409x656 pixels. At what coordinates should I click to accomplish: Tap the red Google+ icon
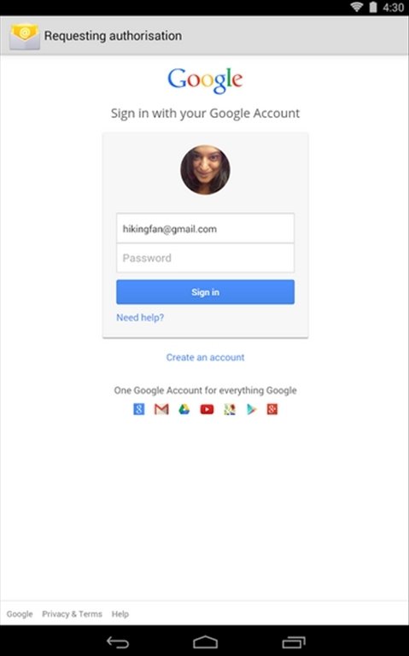[272, 409]
